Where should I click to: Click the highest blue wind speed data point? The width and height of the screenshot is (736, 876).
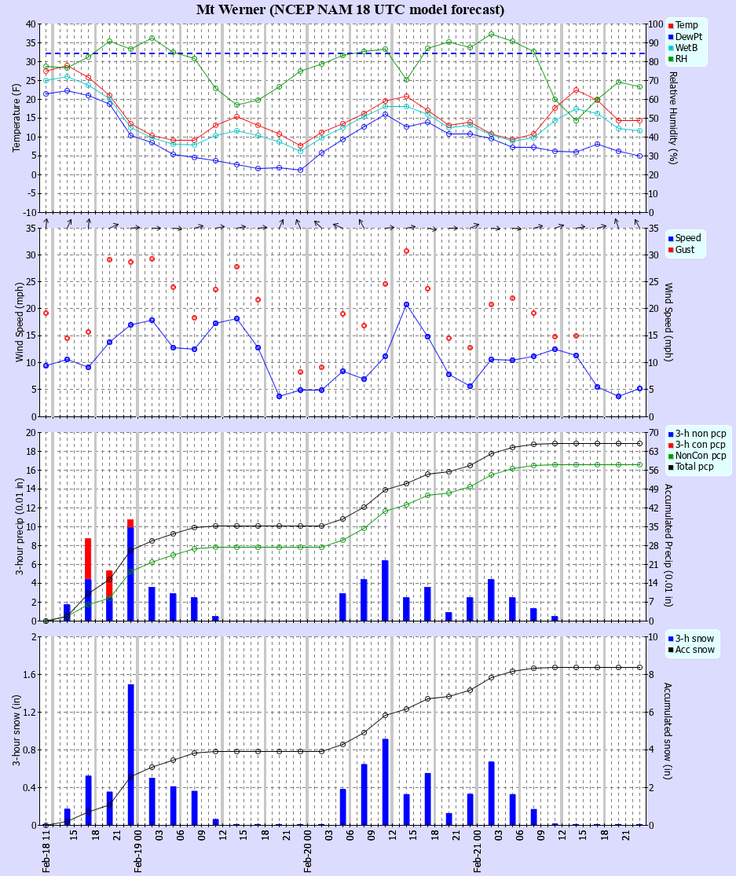pos(406,304)
